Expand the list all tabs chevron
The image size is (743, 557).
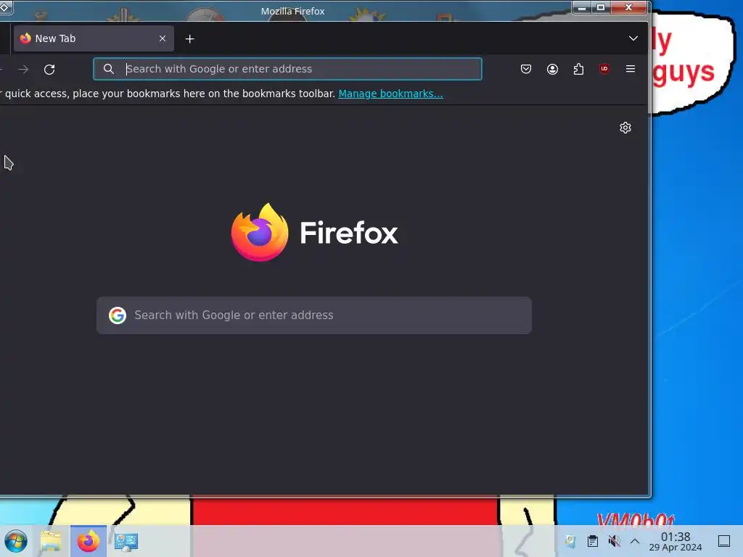(633, 38)
